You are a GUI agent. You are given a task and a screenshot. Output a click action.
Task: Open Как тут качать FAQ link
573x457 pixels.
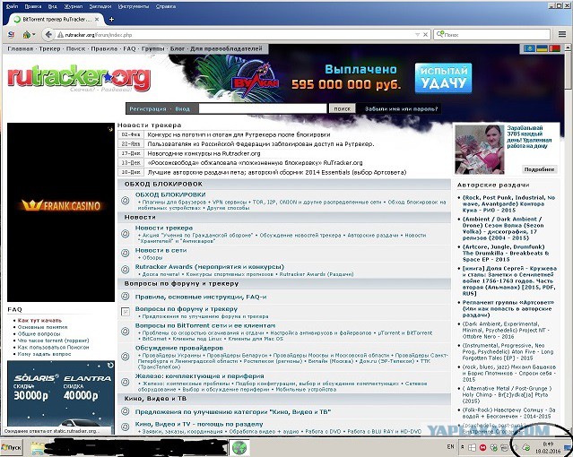tap(39, 321)
